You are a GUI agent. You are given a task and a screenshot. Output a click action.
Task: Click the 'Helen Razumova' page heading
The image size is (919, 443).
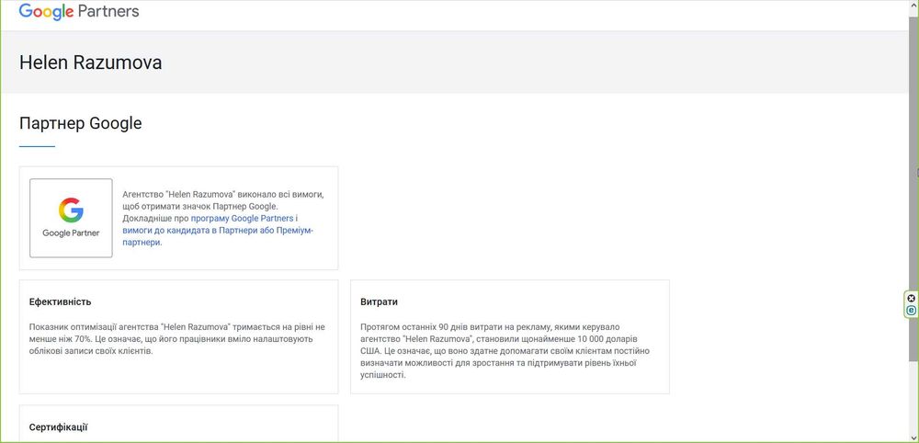(x=91, y=62)
